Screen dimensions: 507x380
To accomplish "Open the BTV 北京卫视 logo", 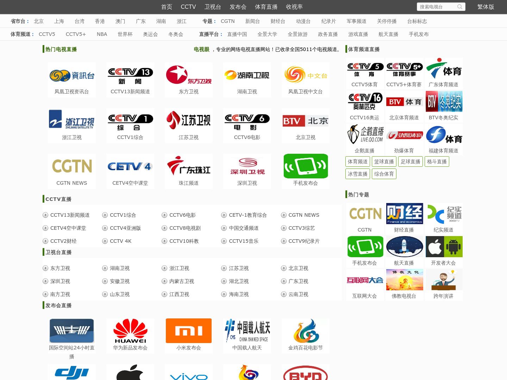I will pyautogui.click(x=306, y=121).
